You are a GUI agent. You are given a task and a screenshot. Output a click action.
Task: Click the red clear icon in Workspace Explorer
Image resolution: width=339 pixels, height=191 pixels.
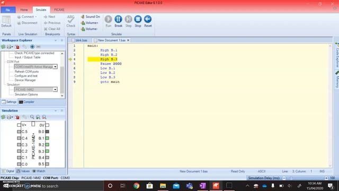click(x=17, y=47)
